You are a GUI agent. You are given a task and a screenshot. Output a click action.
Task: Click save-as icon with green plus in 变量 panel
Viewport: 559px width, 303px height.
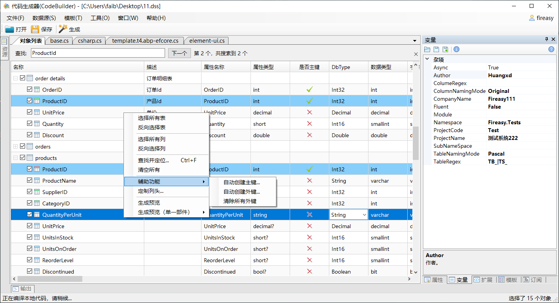pos(445,49)
